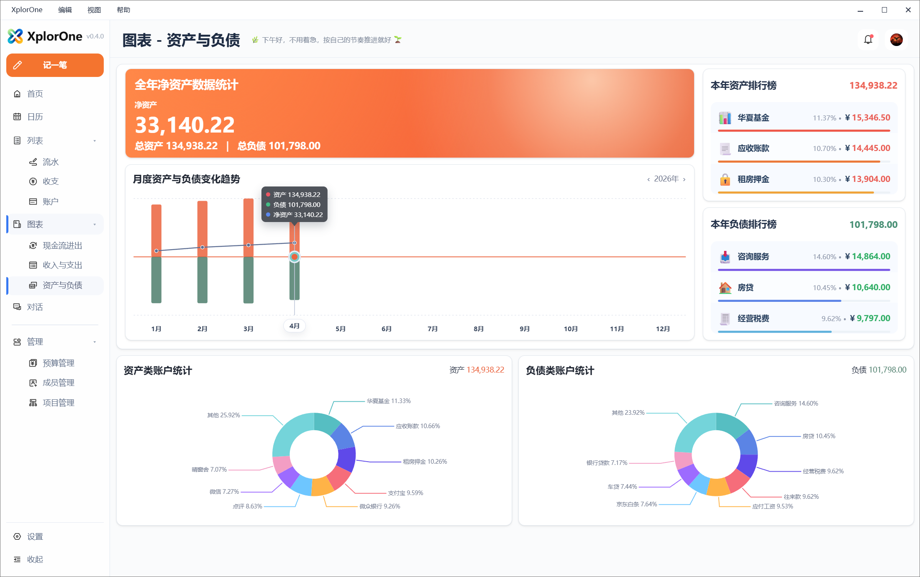Go to the previous year arrow
The height and width of the screenshot is (577, 920).
pyautogui.click(x=648, y=179)
